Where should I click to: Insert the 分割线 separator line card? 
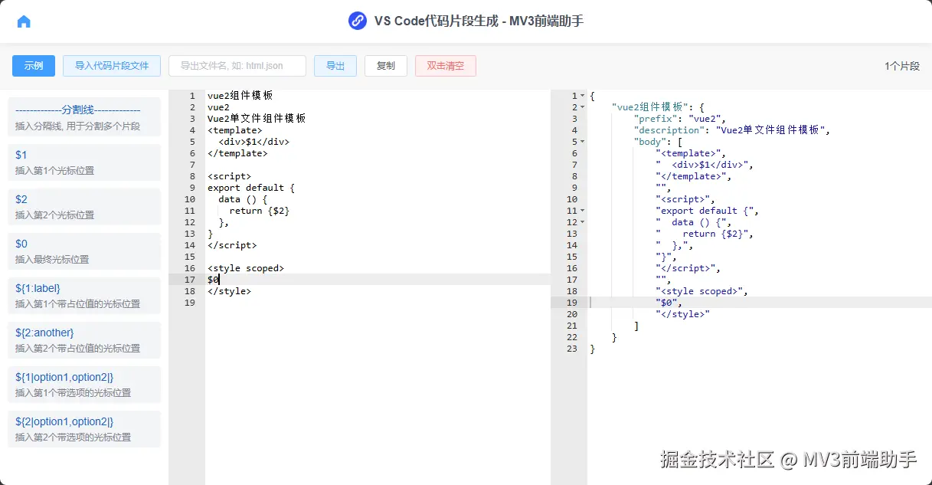point(84,117)
